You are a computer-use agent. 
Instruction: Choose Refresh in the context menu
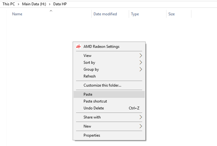pyautogui.click(x=109, y=76)
